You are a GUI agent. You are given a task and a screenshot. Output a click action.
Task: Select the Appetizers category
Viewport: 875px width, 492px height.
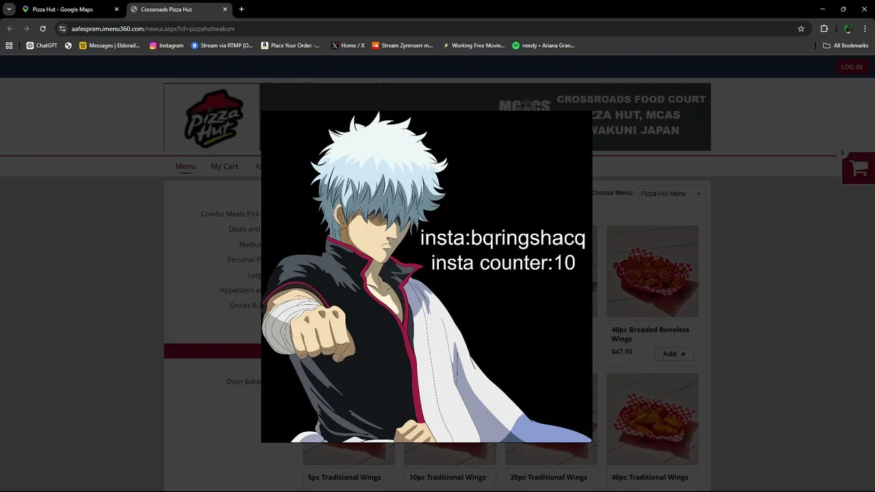click(240, 290)
